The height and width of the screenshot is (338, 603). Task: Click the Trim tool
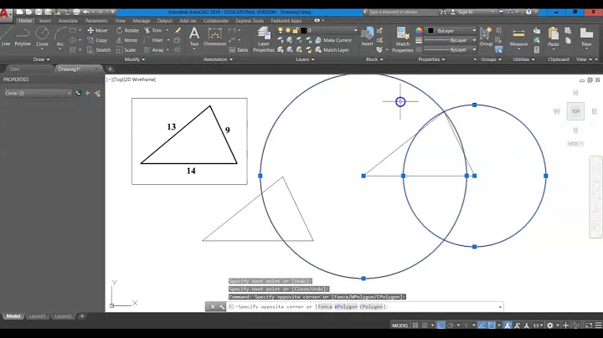pos(153,30)
